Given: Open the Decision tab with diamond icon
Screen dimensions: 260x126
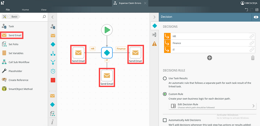Looking at the screenshot, I should pos(155,26).
